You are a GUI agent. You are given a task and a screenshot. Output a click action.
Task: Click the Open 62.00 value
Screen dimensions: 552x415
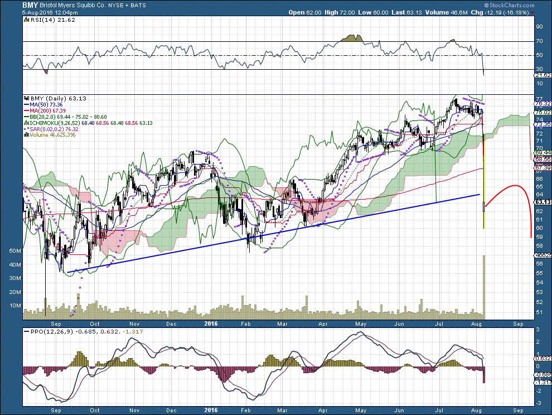point(305,12)
